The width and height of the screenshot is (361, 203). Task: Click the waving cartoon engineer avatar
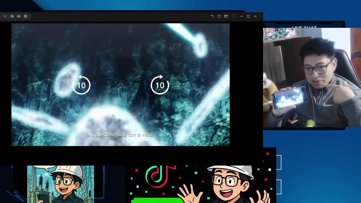coord(224,184)
